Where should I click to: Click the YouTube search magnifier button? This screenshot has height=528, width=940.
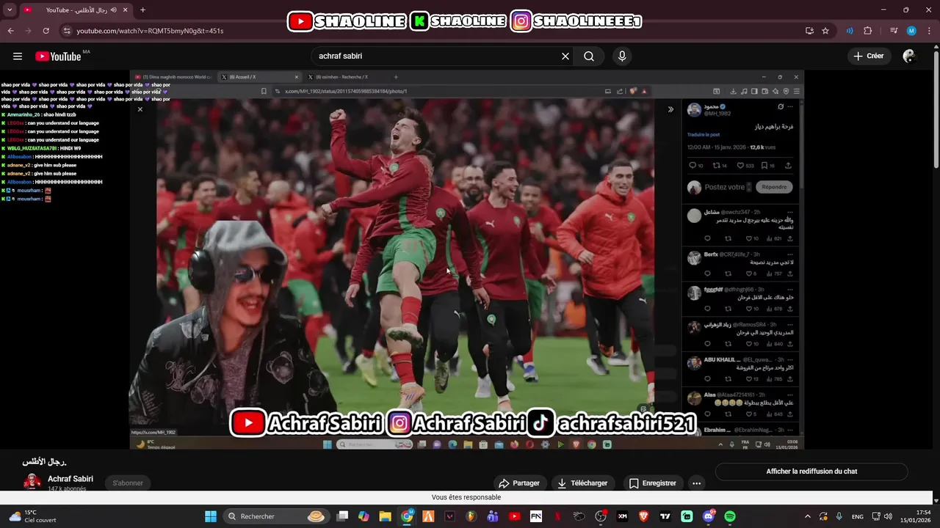(x=589, y=56)
